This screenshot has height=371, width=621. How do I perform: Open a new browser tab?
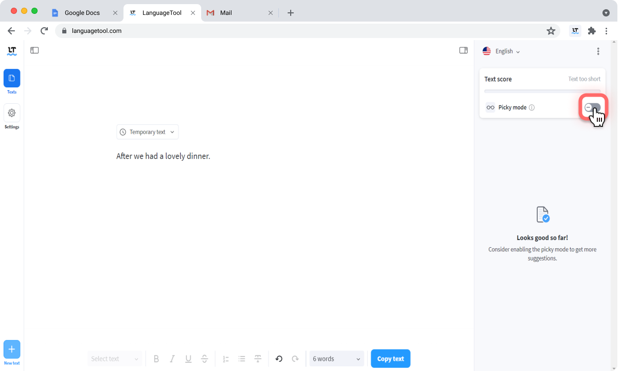pos(291,13)
